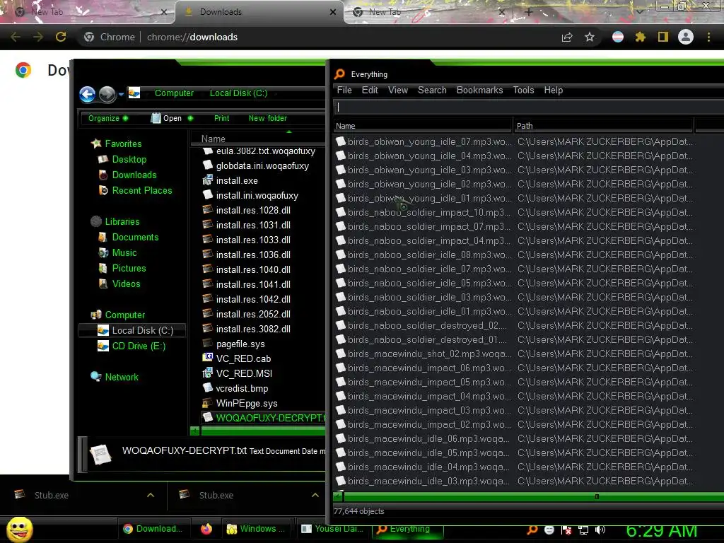The height and width of the screenshot is (543, 724).
Task: Select Desktop in the Explorer Favorites list
Action: [129, 159]
